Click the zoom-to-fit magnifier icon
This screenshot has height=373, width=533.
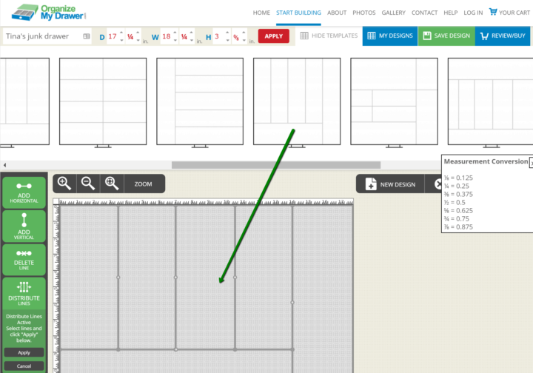[111, 184]
